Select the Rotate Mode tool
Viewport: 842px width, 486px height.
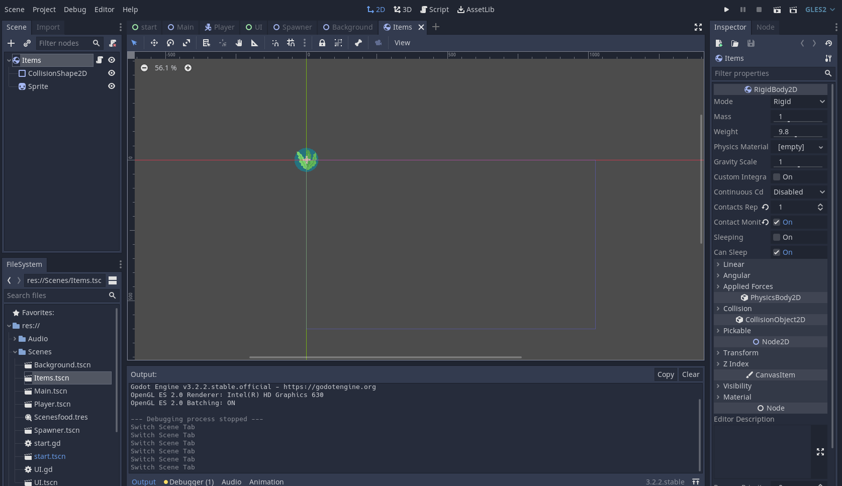[170, 43]
